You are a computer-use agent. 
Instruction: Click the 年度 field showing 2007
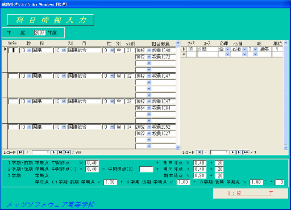coord(40,33)
